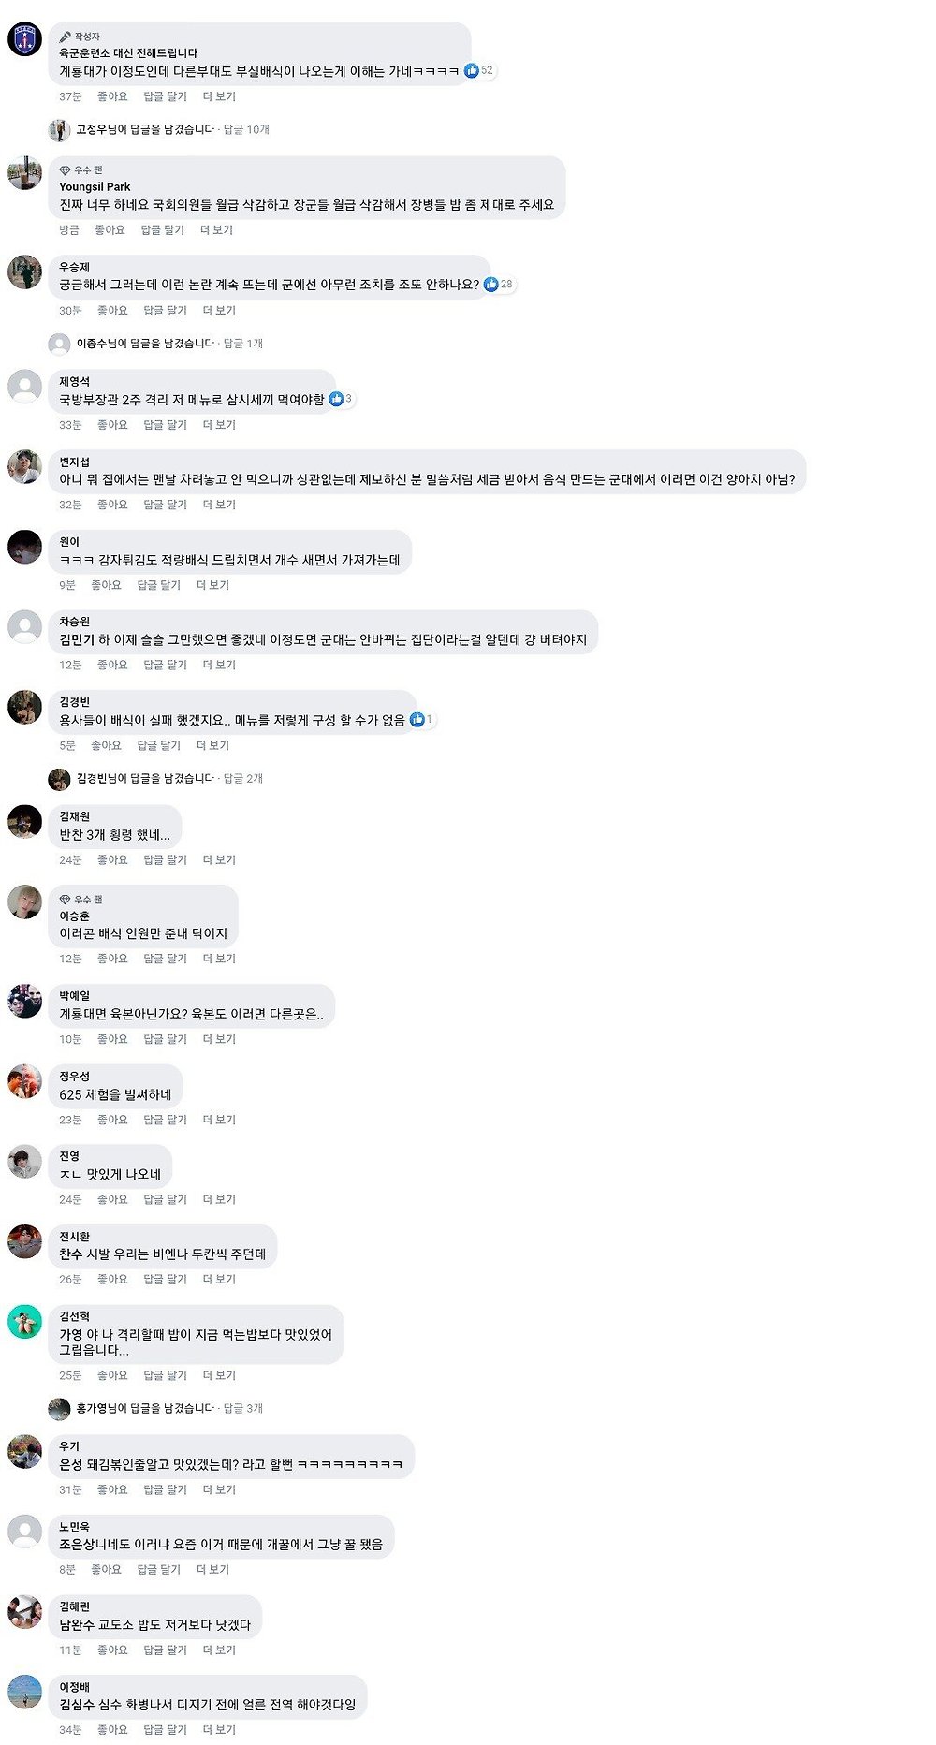Click 답글 달기 under 차승원's comment
The height and width of the screenshot is (1745, 936).
coord(165,665)
